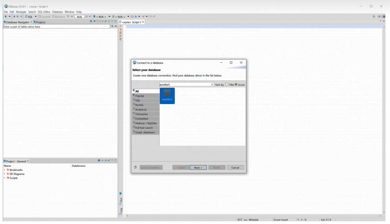
Task: Select the Script-1 editor tab
Action: coord(132,22)
